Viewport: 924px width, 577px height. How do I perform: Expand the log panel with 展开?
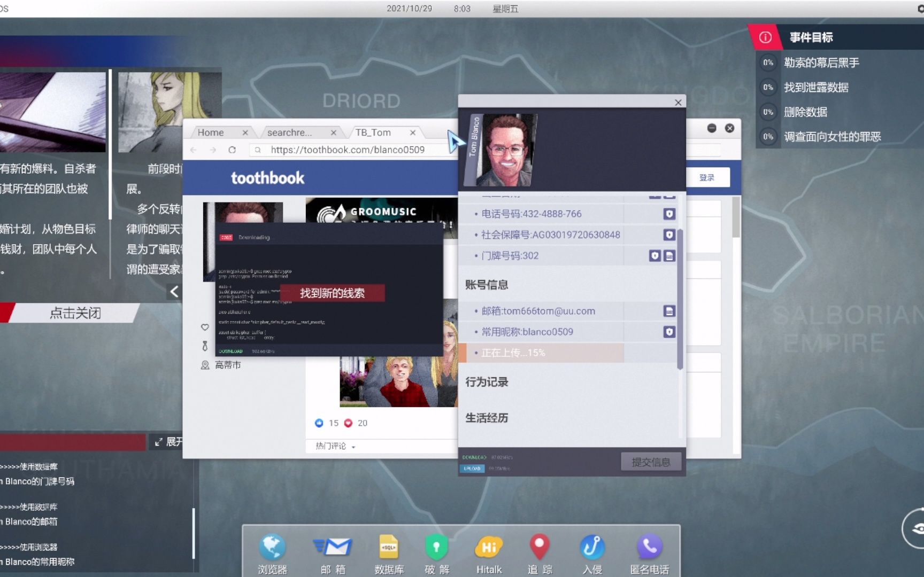(168, 442)
